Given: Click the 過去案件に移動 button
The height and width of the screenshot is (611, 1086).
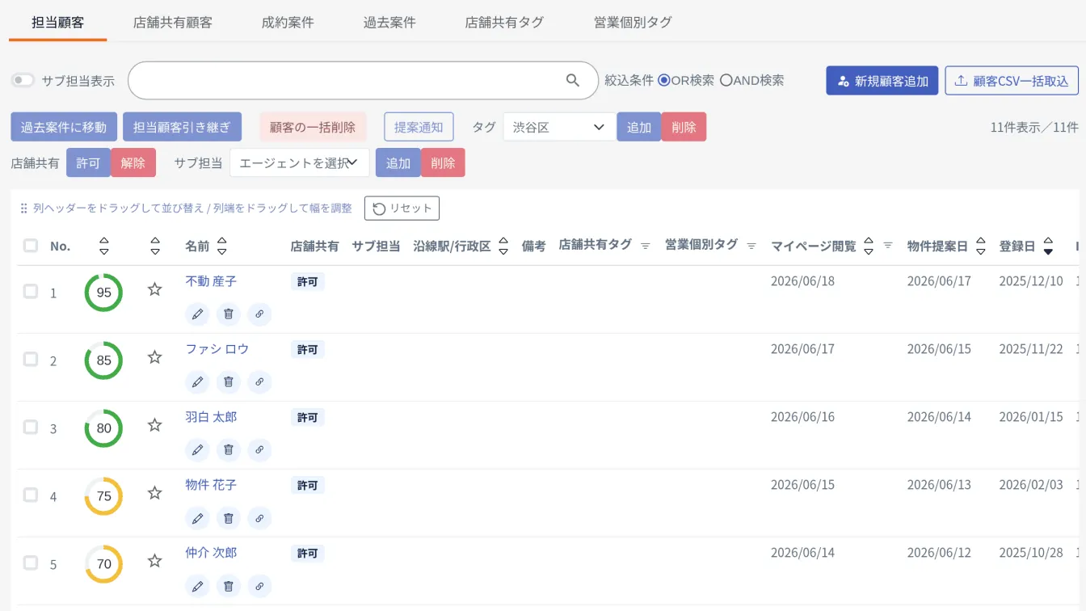Looking at the screenshot, I should click(64, 127).
